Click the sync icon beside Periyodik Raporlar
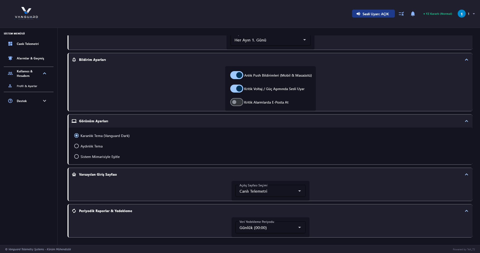 (74, 211)
